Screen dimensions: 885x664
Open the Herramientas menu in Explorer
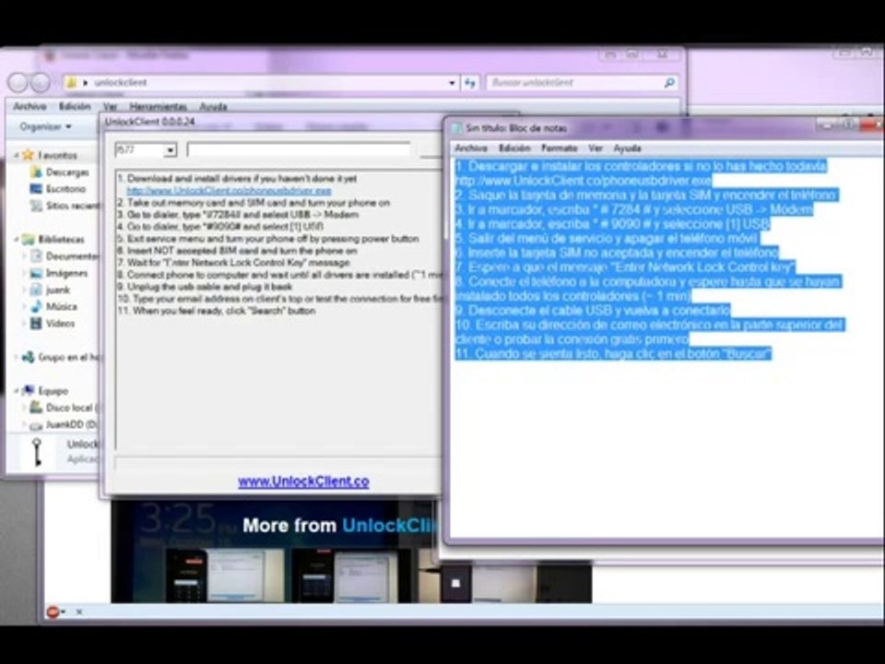pyautogui.click(x=158, y=106)
